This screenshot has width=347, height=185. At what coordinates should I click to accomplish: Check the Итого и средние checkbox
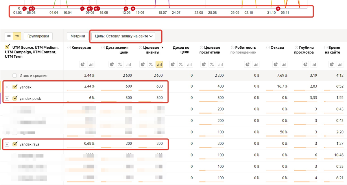coord(15,75)
